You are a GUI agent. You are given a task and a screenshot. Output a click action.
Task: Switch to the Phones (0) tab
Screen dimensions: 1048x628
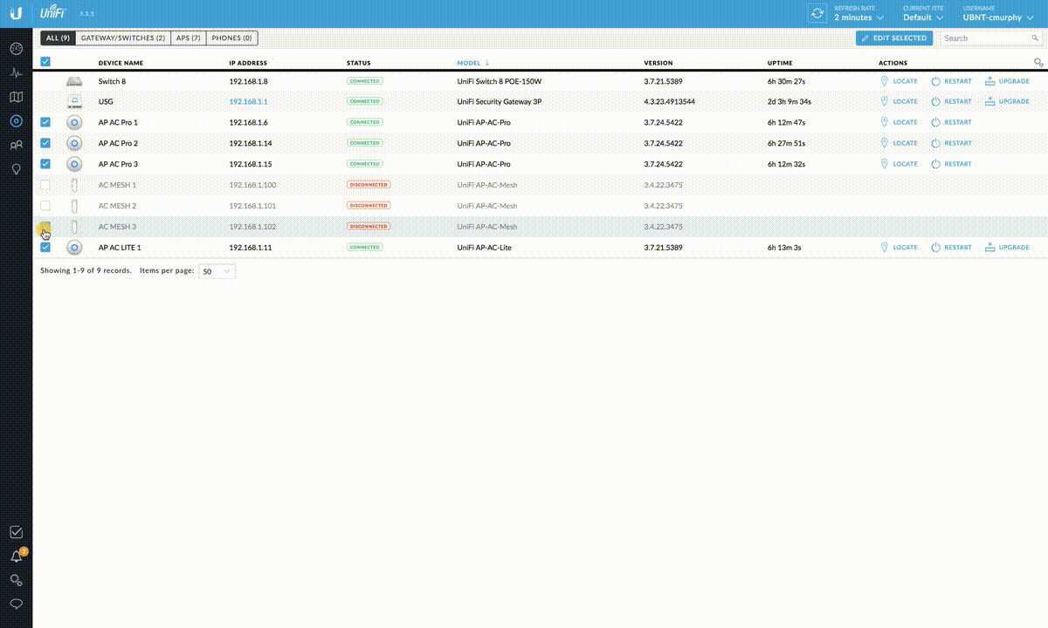click(x=232, y=38)
